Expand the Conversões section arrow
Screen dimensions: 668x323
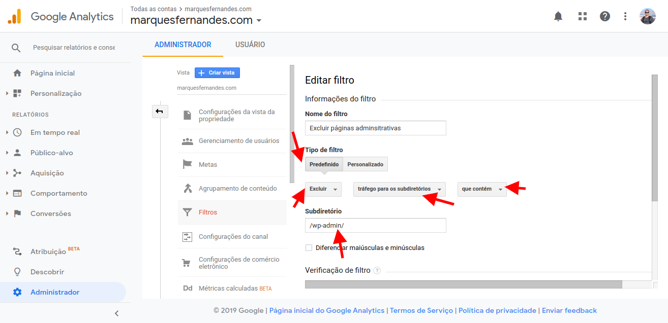(x=7, y=213)
